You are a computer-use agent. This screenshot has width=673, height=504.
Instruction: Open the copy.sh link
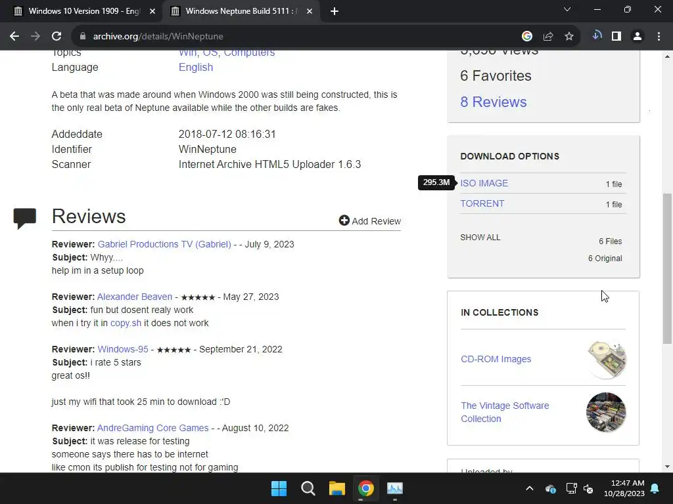[126, 323]
